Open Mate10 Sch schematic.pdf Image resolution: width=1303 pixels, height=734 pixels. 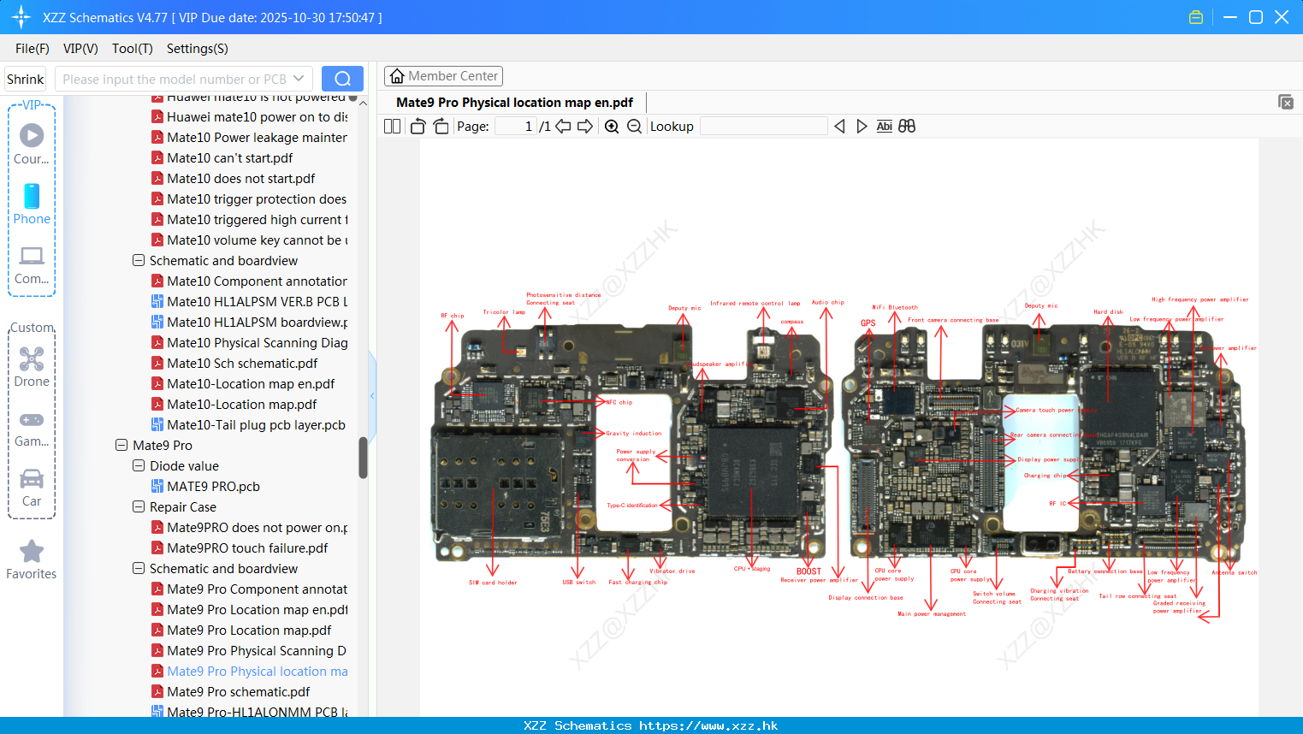tap(234, 363)
